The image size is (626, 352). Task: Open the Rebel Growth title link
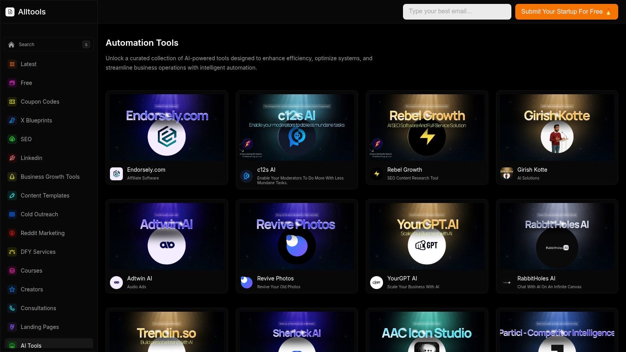point(405,170)
